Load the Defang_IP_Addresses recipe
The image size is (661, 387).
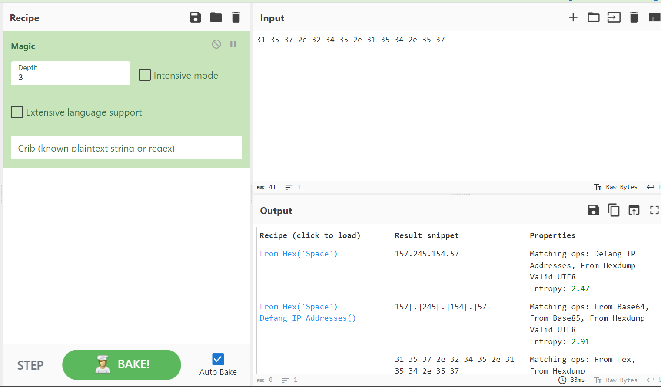(307, 318)
